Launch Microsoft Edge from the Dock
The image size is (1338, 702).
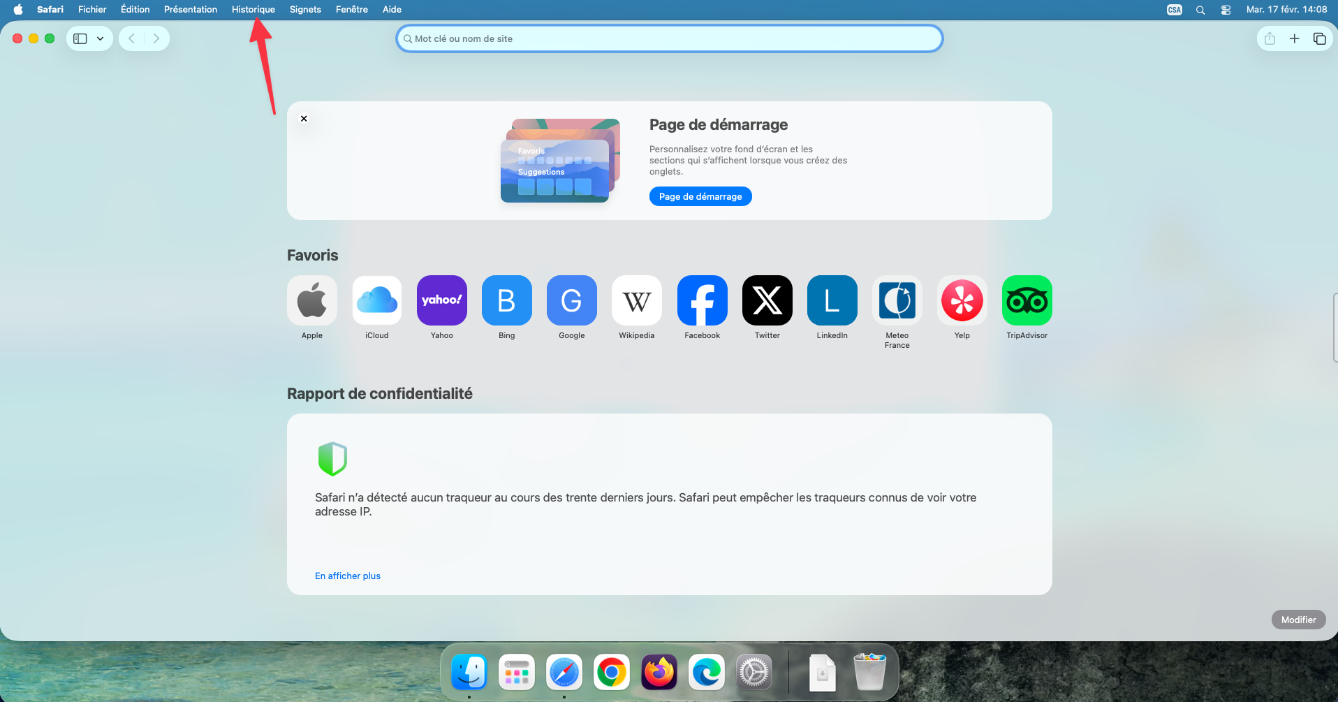pyautogui.click(x=707, y=673)
